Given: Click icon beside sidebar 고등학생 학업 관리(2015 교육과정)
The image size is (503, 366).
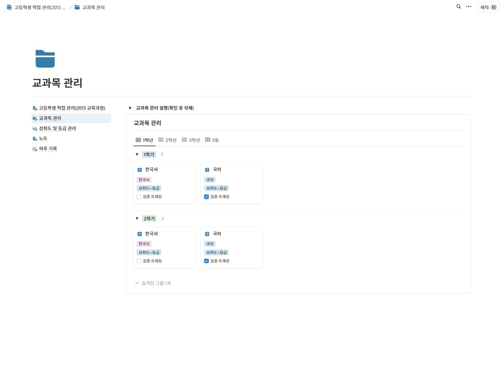Looking at the screenshot, I should pyautogui.click(x=35, y=108).
